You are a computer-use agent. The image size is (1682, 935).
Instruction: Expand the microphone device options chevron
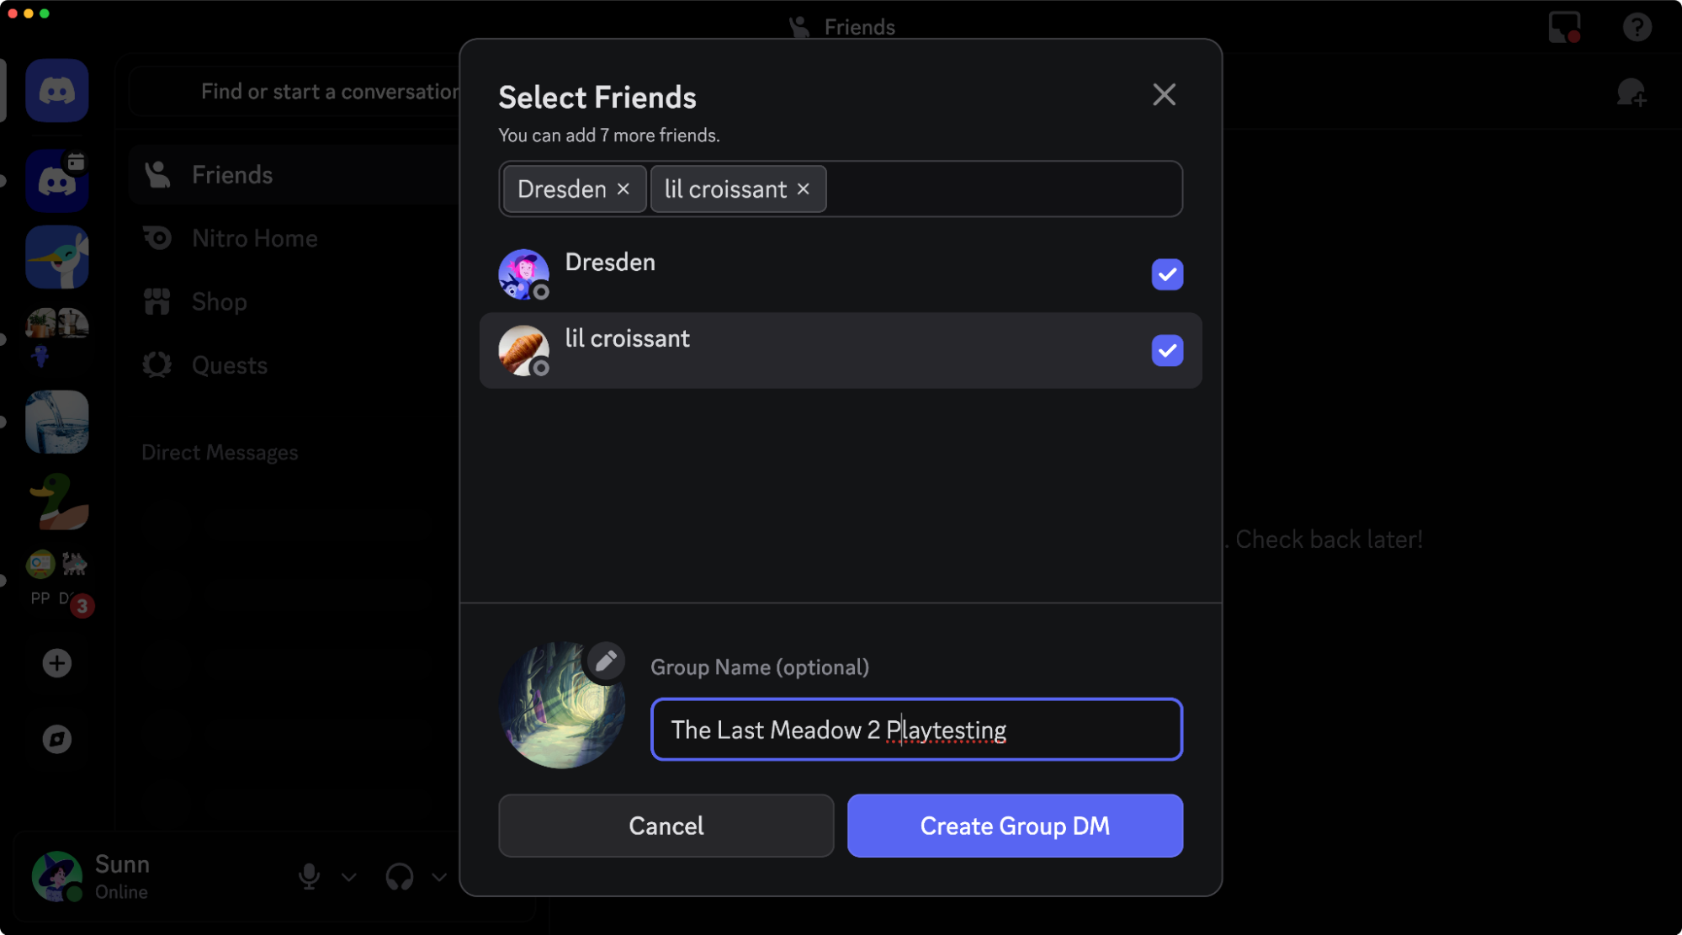coord(348,877)
